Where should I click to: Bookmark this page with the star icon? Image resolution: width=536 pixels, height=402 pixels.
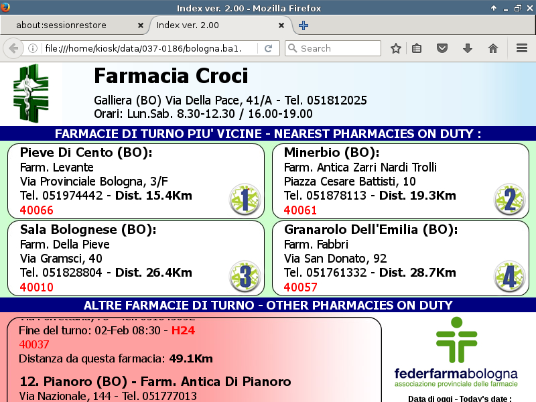pyautogui.click(x=396, y=48)
